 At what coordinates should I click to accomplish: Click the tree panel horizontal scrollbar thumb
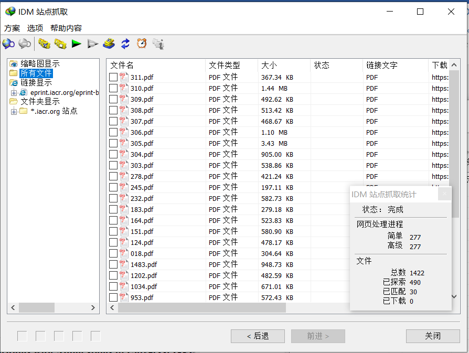(37, 307)
